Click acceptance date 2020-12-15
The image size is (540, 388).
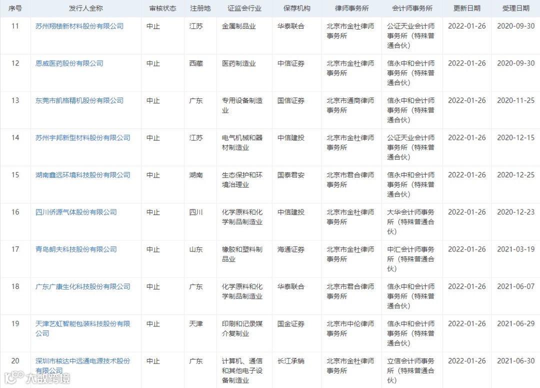tap(515, 137)
